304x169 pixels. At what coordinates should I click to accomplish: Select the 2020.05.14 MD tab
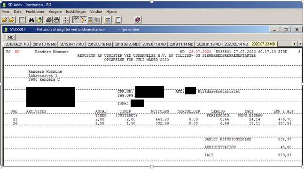236,44
